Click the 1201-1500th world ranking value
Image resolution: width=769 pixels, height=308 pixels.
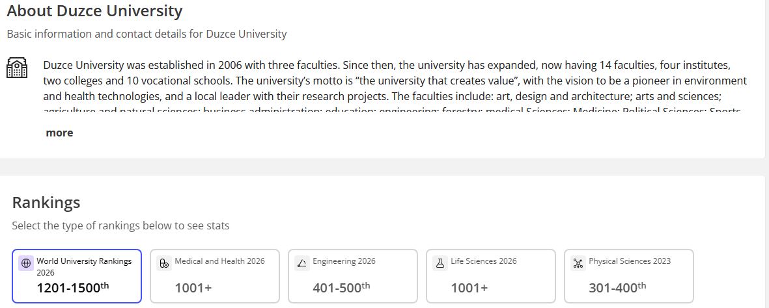[73, 288]
